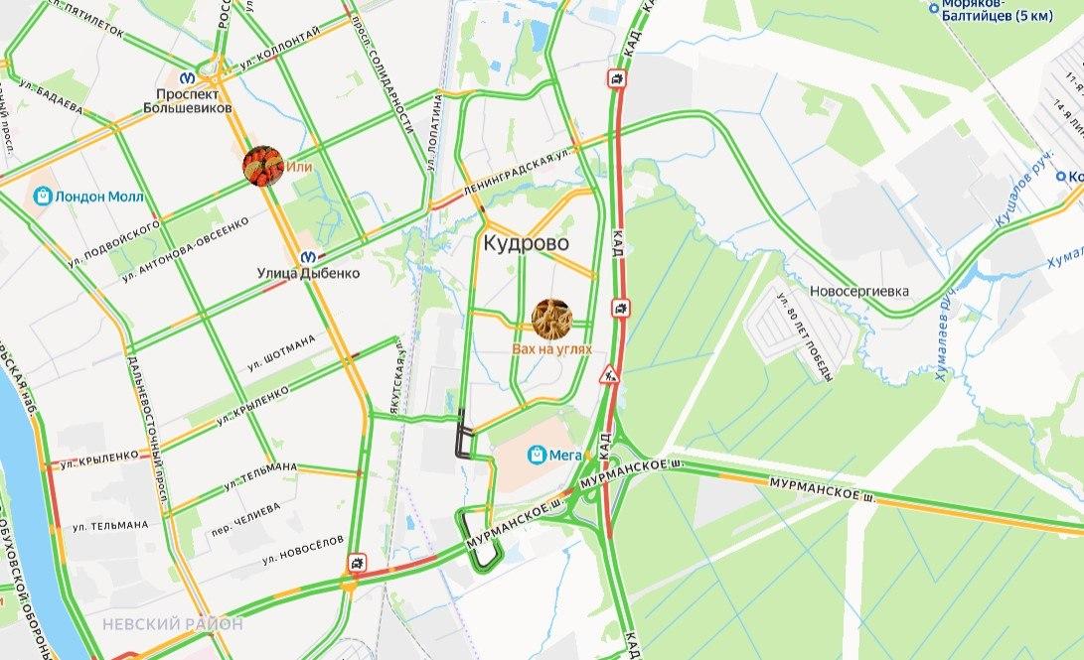Open the Вах на углях photo marker
This screenshot has width=1084, height=660.
551,319
